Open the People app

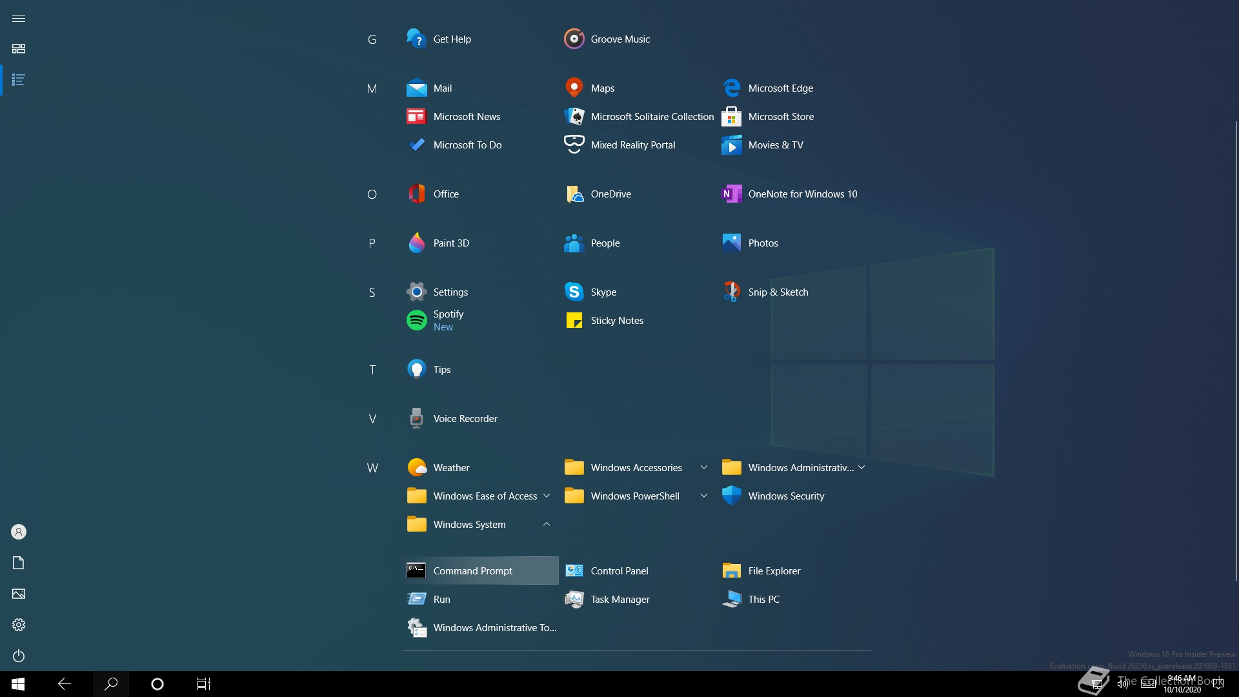click(638, 243)
